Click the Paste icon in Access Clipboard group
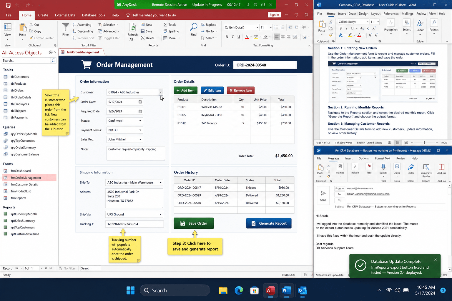This screenshot has width=452, height=301. tap(23, 27)
